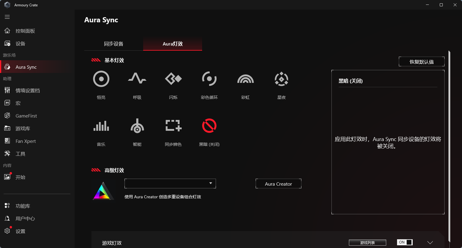Open 功能库 feature library in sidebar
Screen dimensions: 462x248
(37, 206)
